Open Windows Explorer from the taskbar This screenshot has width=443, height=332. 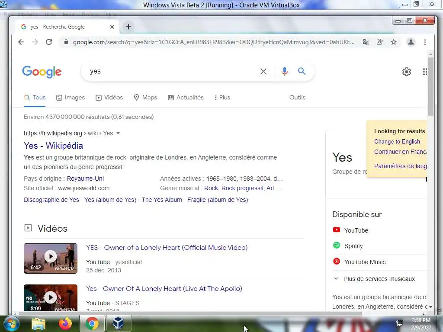click(x=39, y=324)
